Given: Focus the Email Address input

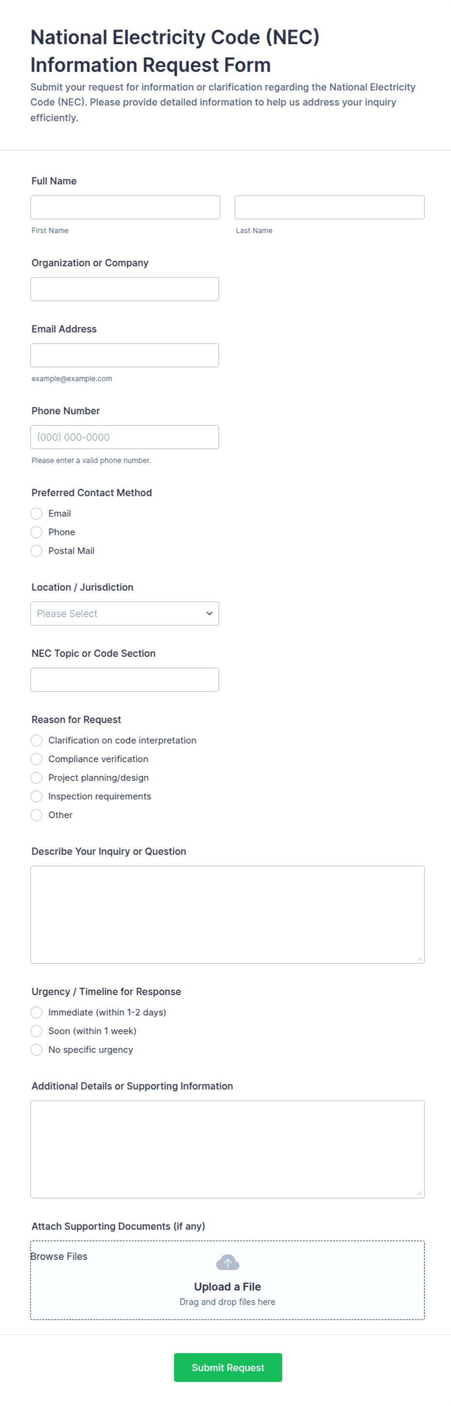Looking at the screenshot, I should click(x=124, y=355).
